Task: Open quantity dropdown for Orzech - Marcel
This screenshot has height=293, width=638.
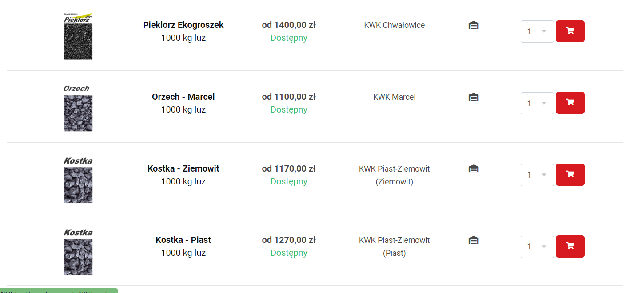Action: [x=537, y=103]
